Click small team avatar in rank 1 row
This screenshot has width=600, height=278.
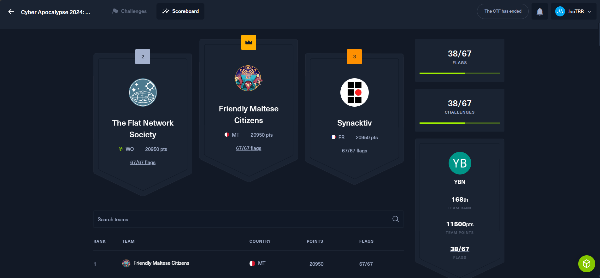[126, 263]
